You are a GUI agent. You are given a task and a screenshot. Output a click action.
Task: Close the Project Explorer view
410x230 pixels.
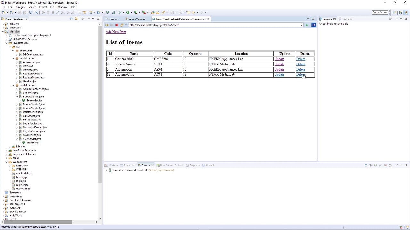pos(26,19)
